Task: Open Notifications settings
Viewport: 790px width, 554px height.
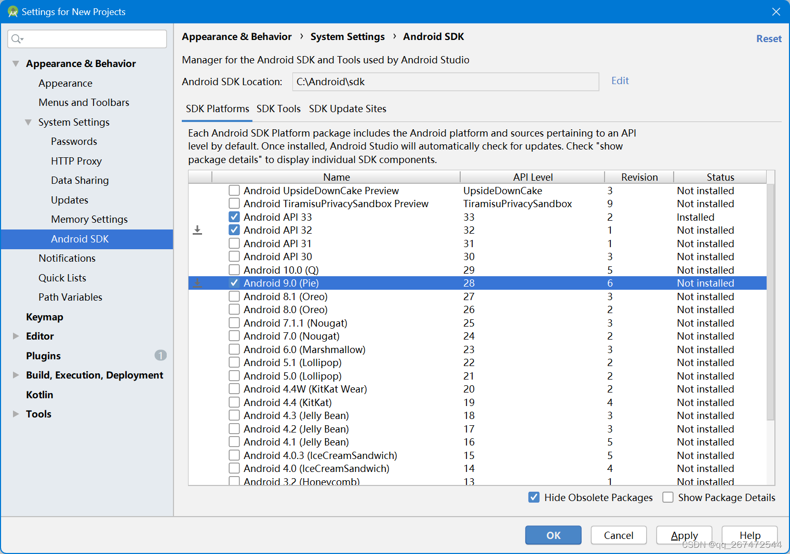Action: click(67, 258)
